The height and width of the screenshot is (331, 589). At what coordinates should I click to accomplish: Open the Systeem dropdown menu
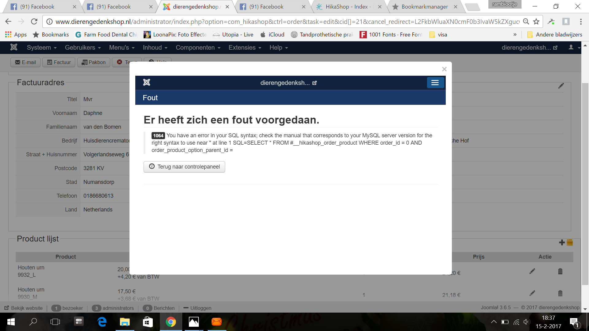pyautogui.click(x=42, y=48)
